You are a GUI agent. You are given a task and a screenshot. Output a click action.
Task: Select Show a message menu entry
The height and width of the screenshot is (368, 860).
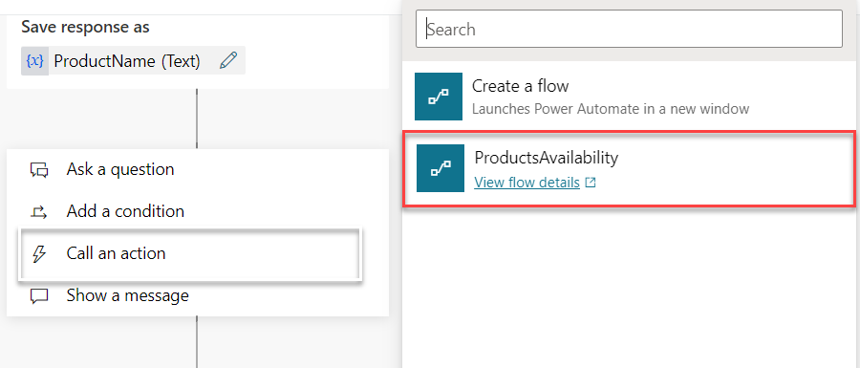point(198,295)
